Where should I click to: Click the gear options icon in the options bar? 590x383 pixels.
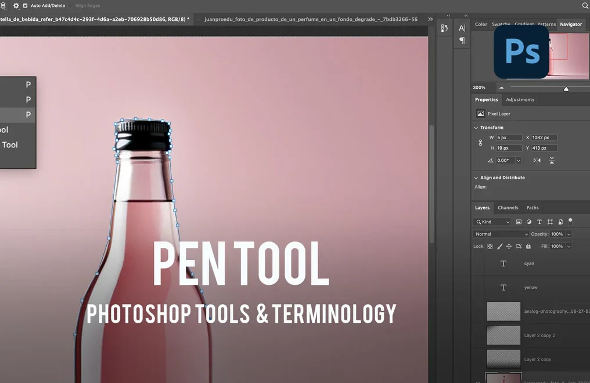16,5
